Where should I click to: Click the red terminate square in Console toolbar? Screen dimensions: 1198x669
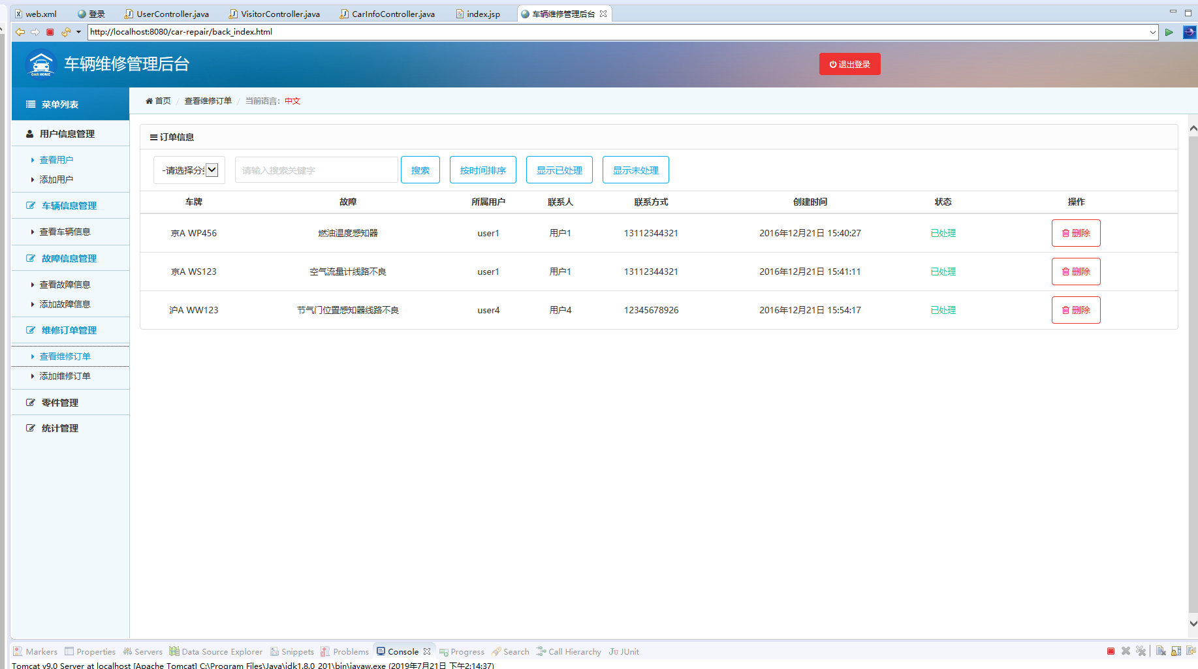coord(1111,651)
